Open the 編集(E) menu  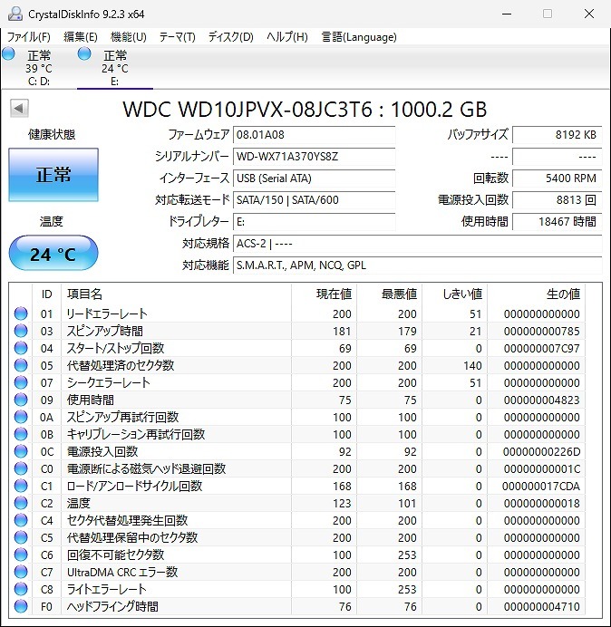[81, 37]
